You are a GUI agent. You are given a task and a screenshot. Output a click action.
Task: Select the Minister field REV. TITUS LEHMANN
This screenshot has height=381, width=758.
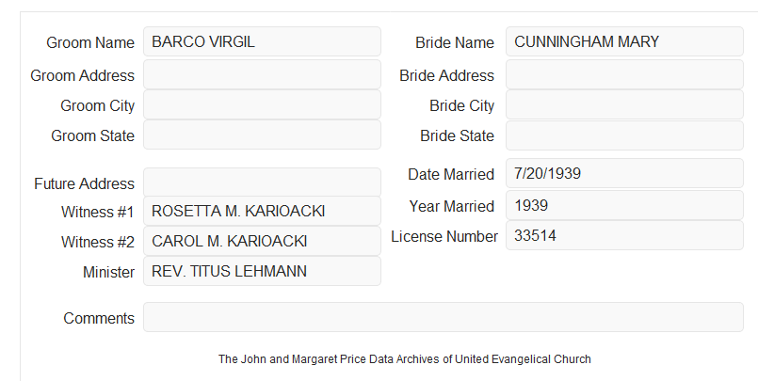coord(262,271)
